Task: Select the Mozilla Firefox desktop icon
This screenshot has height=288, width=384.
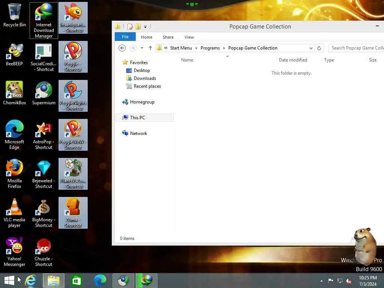Action: pyautogui.click(x=15, y=174)
